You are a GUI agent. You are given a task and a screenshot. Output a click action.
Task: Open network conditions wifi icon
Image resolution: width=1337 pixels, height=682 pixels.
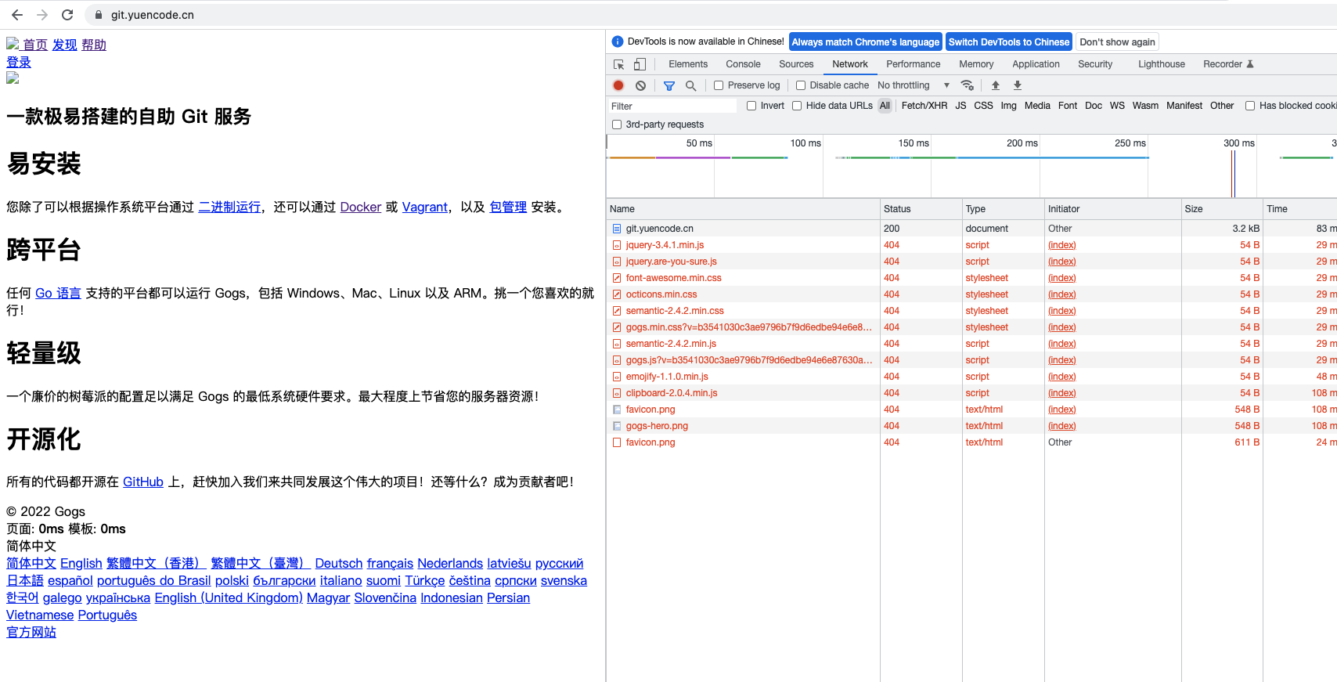pyautogui.click(x=968, y=85)
